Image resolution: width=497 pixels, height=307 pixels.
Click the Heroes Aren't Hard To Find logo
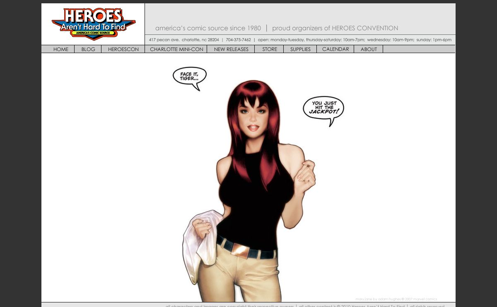[94, 24]
